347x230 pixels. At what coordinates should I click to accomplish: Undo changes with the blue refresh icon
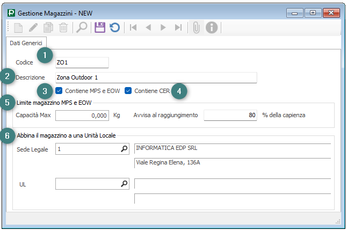(x=114, y=27)
